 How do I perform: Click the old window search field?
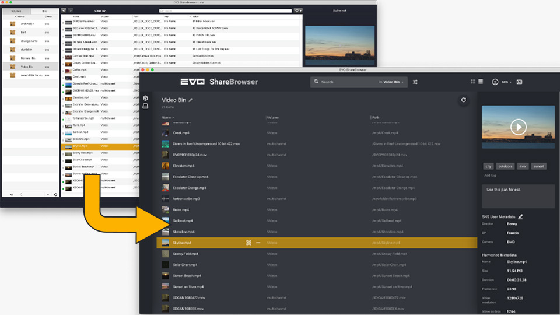pyautogui.click(x=225, y=10)
